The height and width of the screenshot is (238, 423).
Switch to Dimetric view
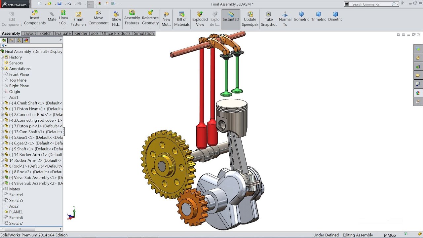click(335, 17)
